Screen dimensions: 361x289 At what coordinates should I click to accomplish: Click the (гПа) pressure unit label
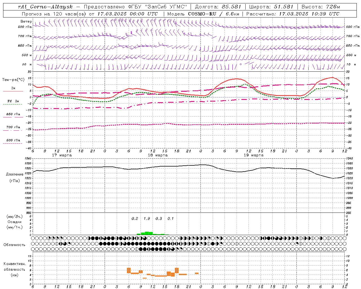(15, 181)
